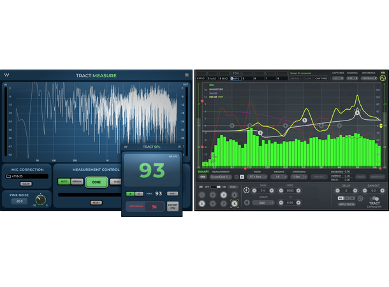The image size is (389, 287).
Task: Click the Waves logo in TRACT Measure
Action: (x=7, y=75)
